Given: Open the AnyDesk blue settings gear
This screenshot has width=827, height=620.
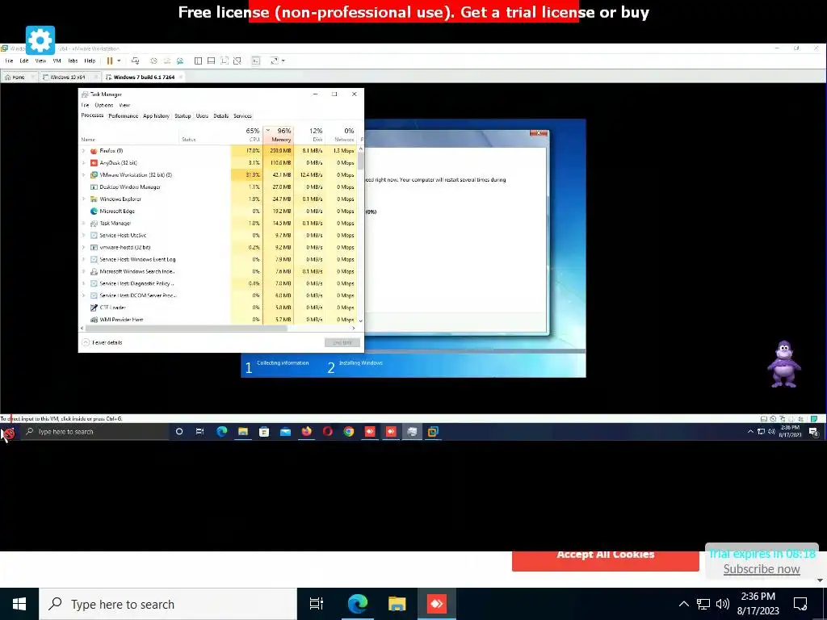Looking at the screenshot, I should (x=40, y=40).
